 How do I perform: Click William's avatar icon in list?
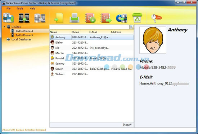[52, 74]
